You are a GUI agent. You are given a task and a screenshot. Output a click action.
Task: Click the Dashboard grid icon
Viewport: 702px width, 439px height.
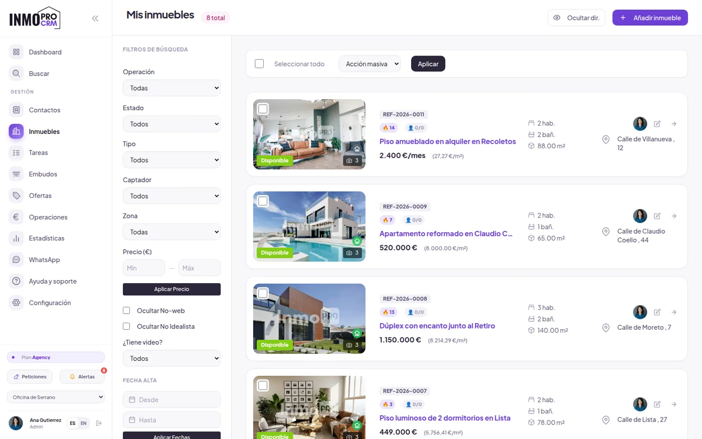coord(17,52)
